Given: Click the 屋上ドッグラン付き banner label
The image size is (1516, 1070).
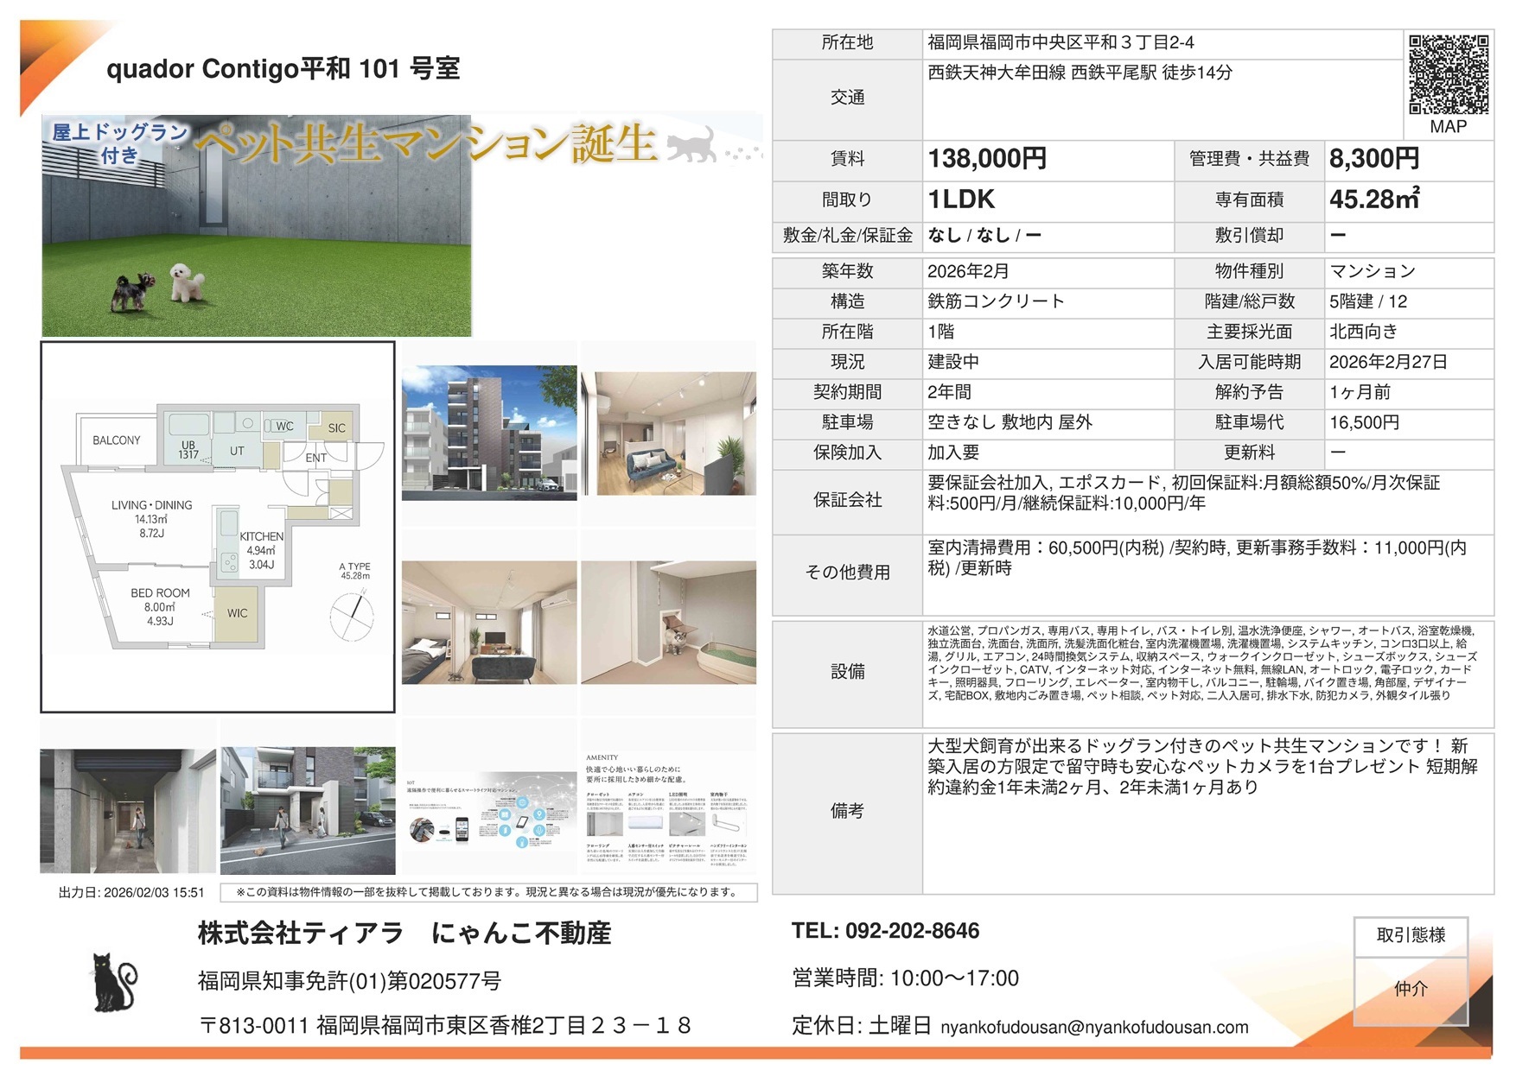Looking at the screenshot, I should coord(119,143).
